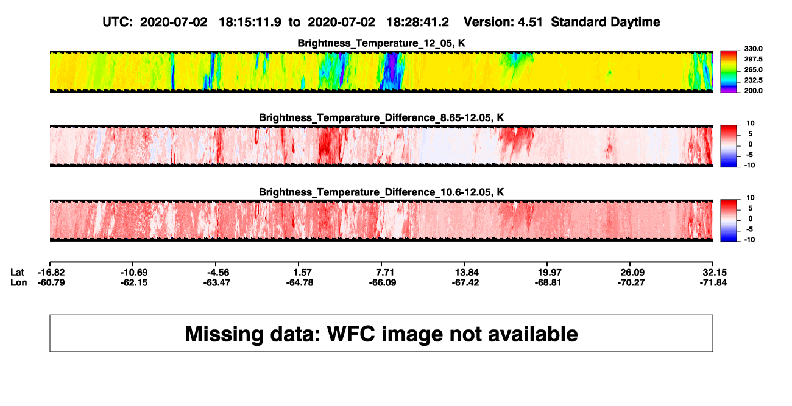
Task: Click the Lon axis label
Action: click(x=19, y=282)
